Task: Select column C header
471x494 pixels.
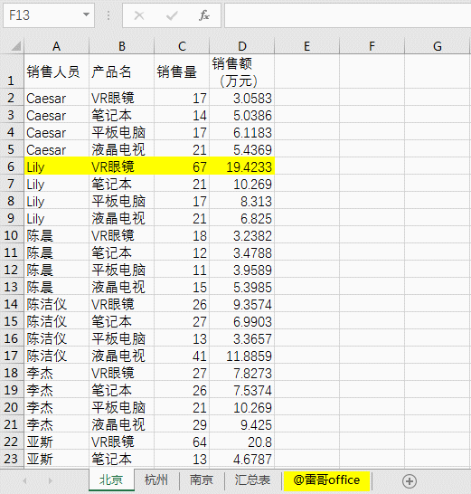Action: (182, 46)
